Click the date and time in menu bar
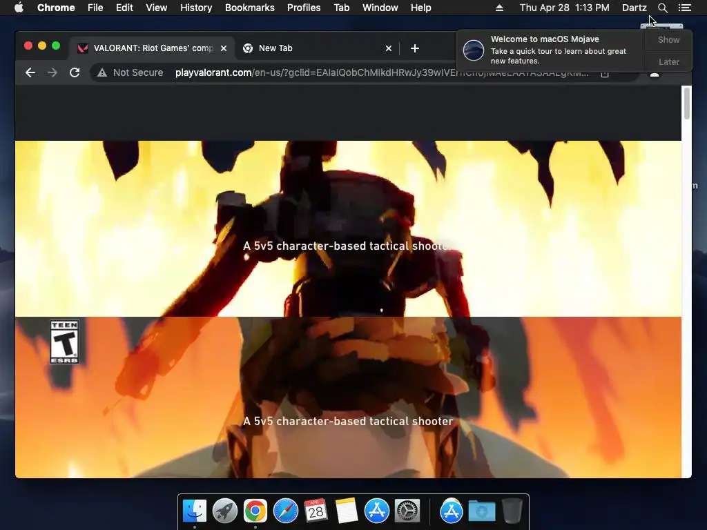The width and height of the screenshot is (707, 530). click(x=565, y=8)
